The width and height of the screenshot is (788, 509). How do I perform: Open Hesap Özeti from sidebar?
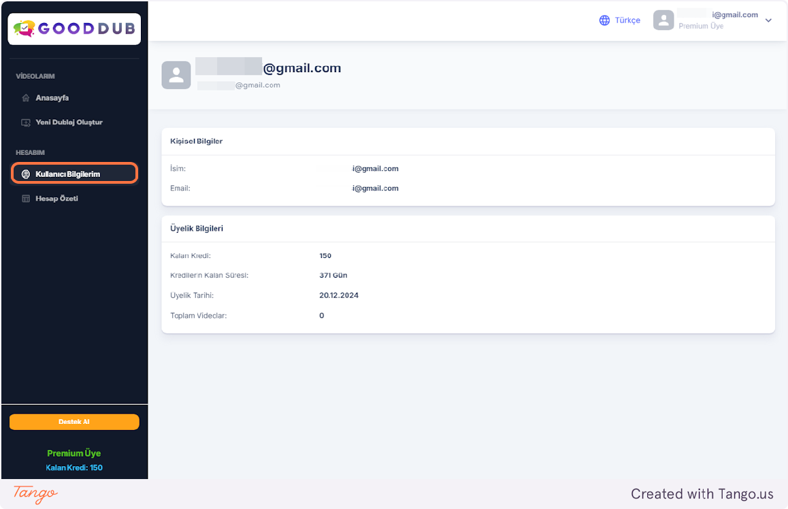[56, 199]
